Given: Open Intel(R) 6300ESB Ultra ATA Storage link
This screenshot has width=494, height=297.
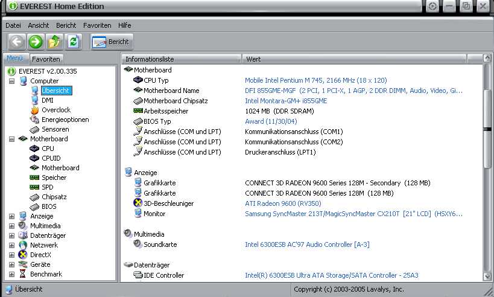Looking at the screenshot, I should point(331,275).
